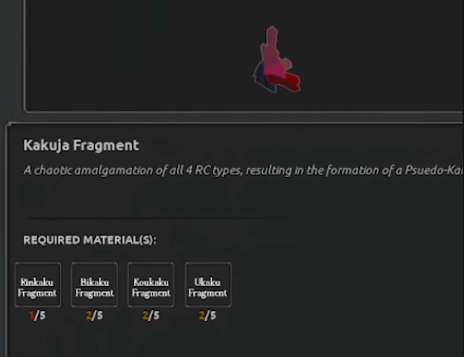Click the 2/5 count under Ukaku Fragment
Viewport: 464px width, 357px height.
[x=208, y=316]
